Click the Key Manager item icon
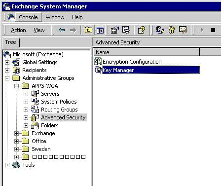Screen dimensions: 221x186 (98, 70)
